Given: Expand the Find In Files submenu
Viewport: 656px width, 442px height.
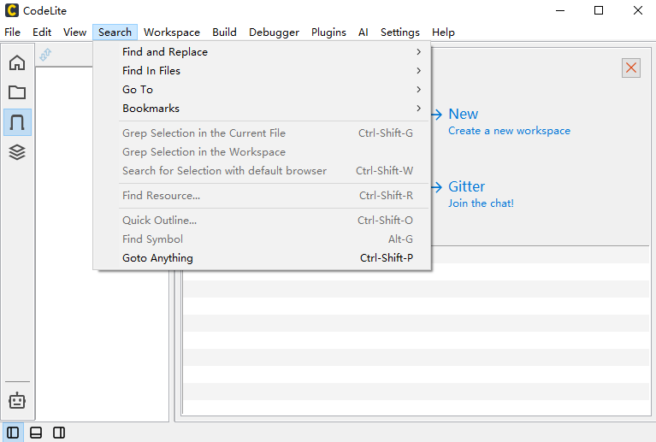Looking at the screenshot, I should coord(263,71).
